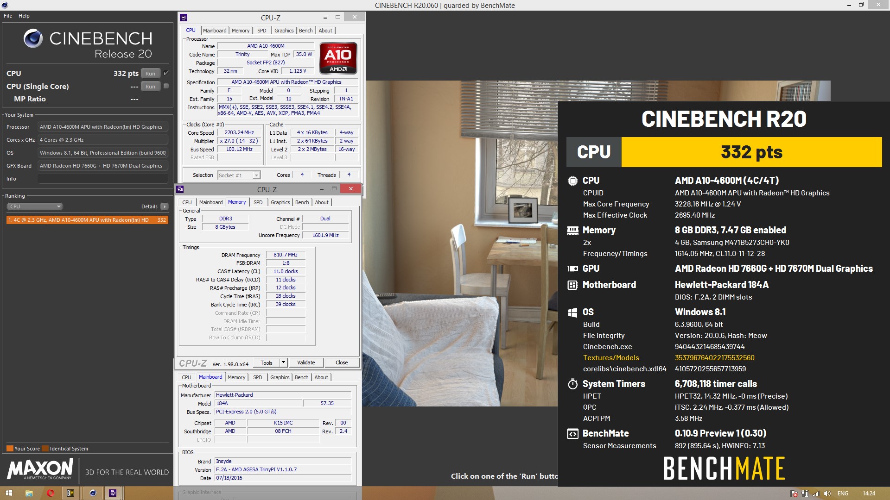
Task: Select the ranking row for AMD A10-4600M
Action: click(x=87, y=220)
